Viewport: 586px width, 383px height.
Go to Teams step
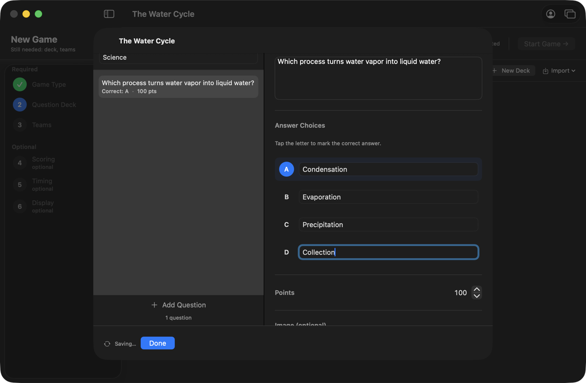[x=32, y=125]
